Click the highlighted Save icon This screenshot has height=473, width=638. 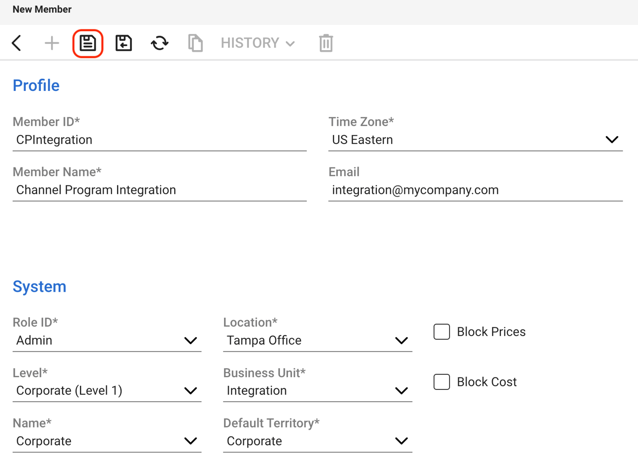tap(88, 43)
